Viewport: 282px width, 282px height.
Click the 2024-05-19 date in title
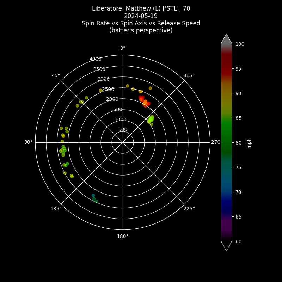[x=141, y=16]
